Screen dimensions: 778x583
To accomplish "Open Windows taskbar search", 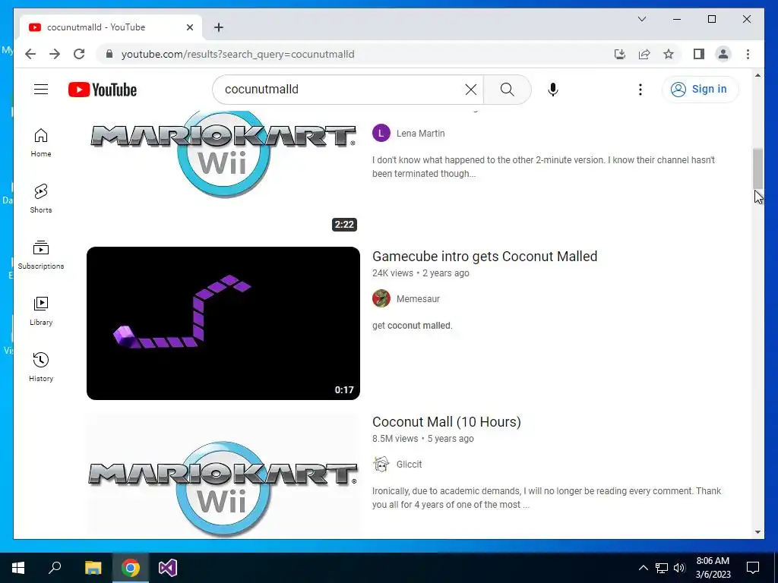I will click(x=55, y=568).
